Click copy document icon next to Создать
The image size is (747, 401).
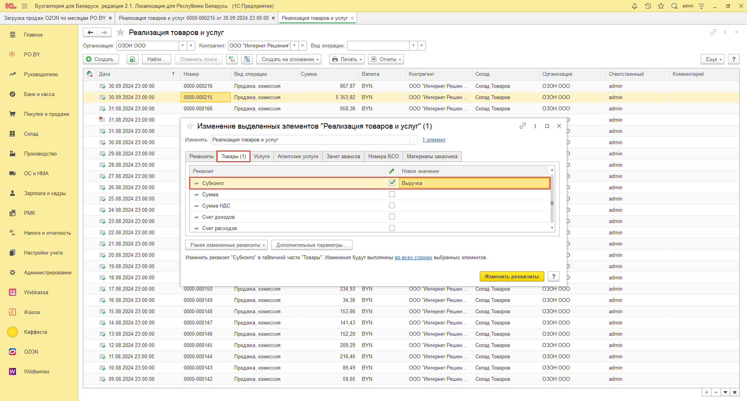[x=133, y=59]
